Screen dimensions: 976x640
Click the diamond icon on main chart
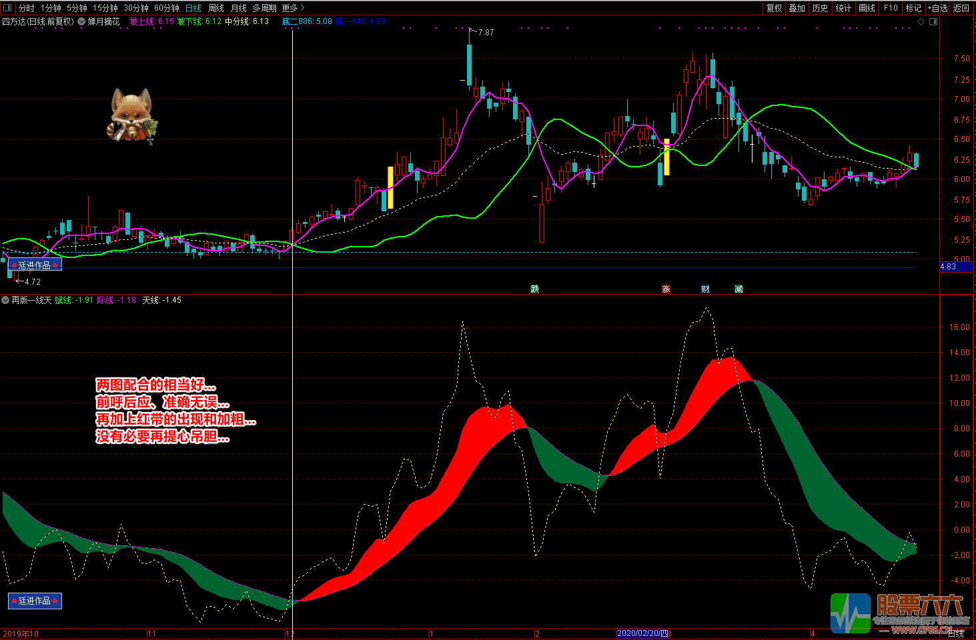(921, 22)
